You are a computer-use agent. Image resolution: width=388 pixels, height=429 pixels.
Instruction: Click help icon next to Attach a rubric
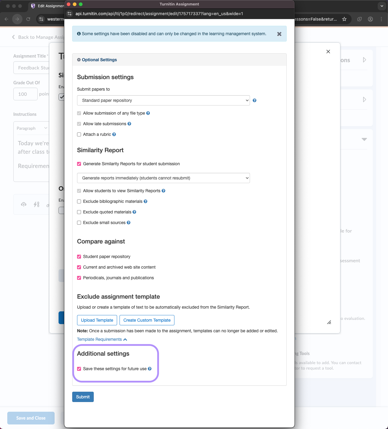pos(114,134)
